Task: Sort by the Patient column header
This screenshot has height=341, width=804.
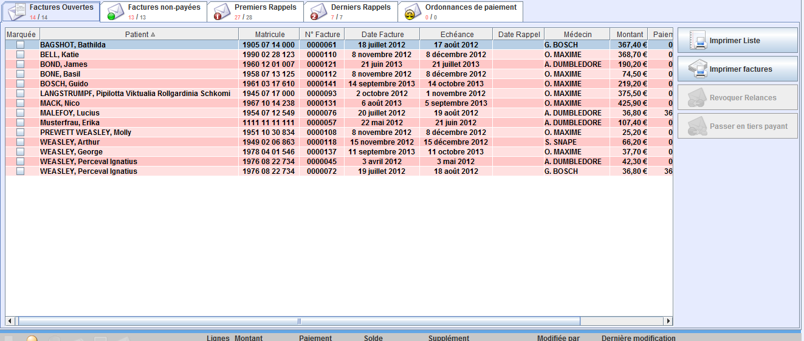Action: click(139, 35)
